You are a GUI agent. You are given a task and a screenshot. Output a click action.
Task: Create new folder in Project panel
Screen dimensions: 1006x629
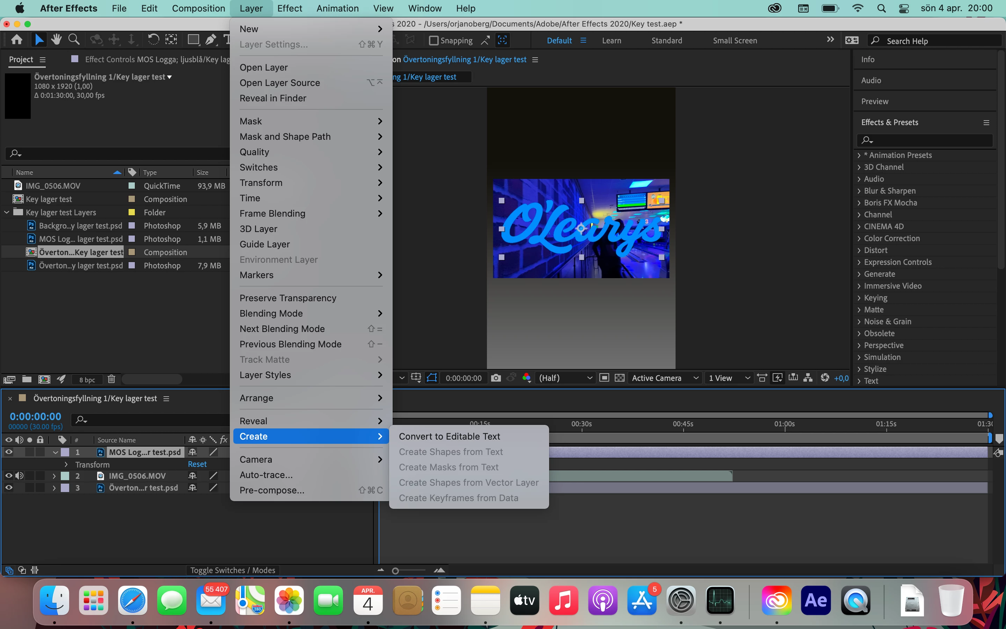click(27, 379)
